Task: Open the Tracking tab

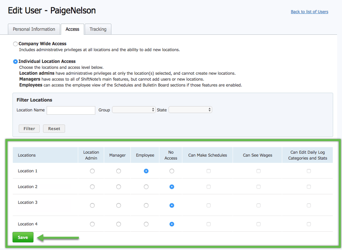Action: tap(98, 29)
